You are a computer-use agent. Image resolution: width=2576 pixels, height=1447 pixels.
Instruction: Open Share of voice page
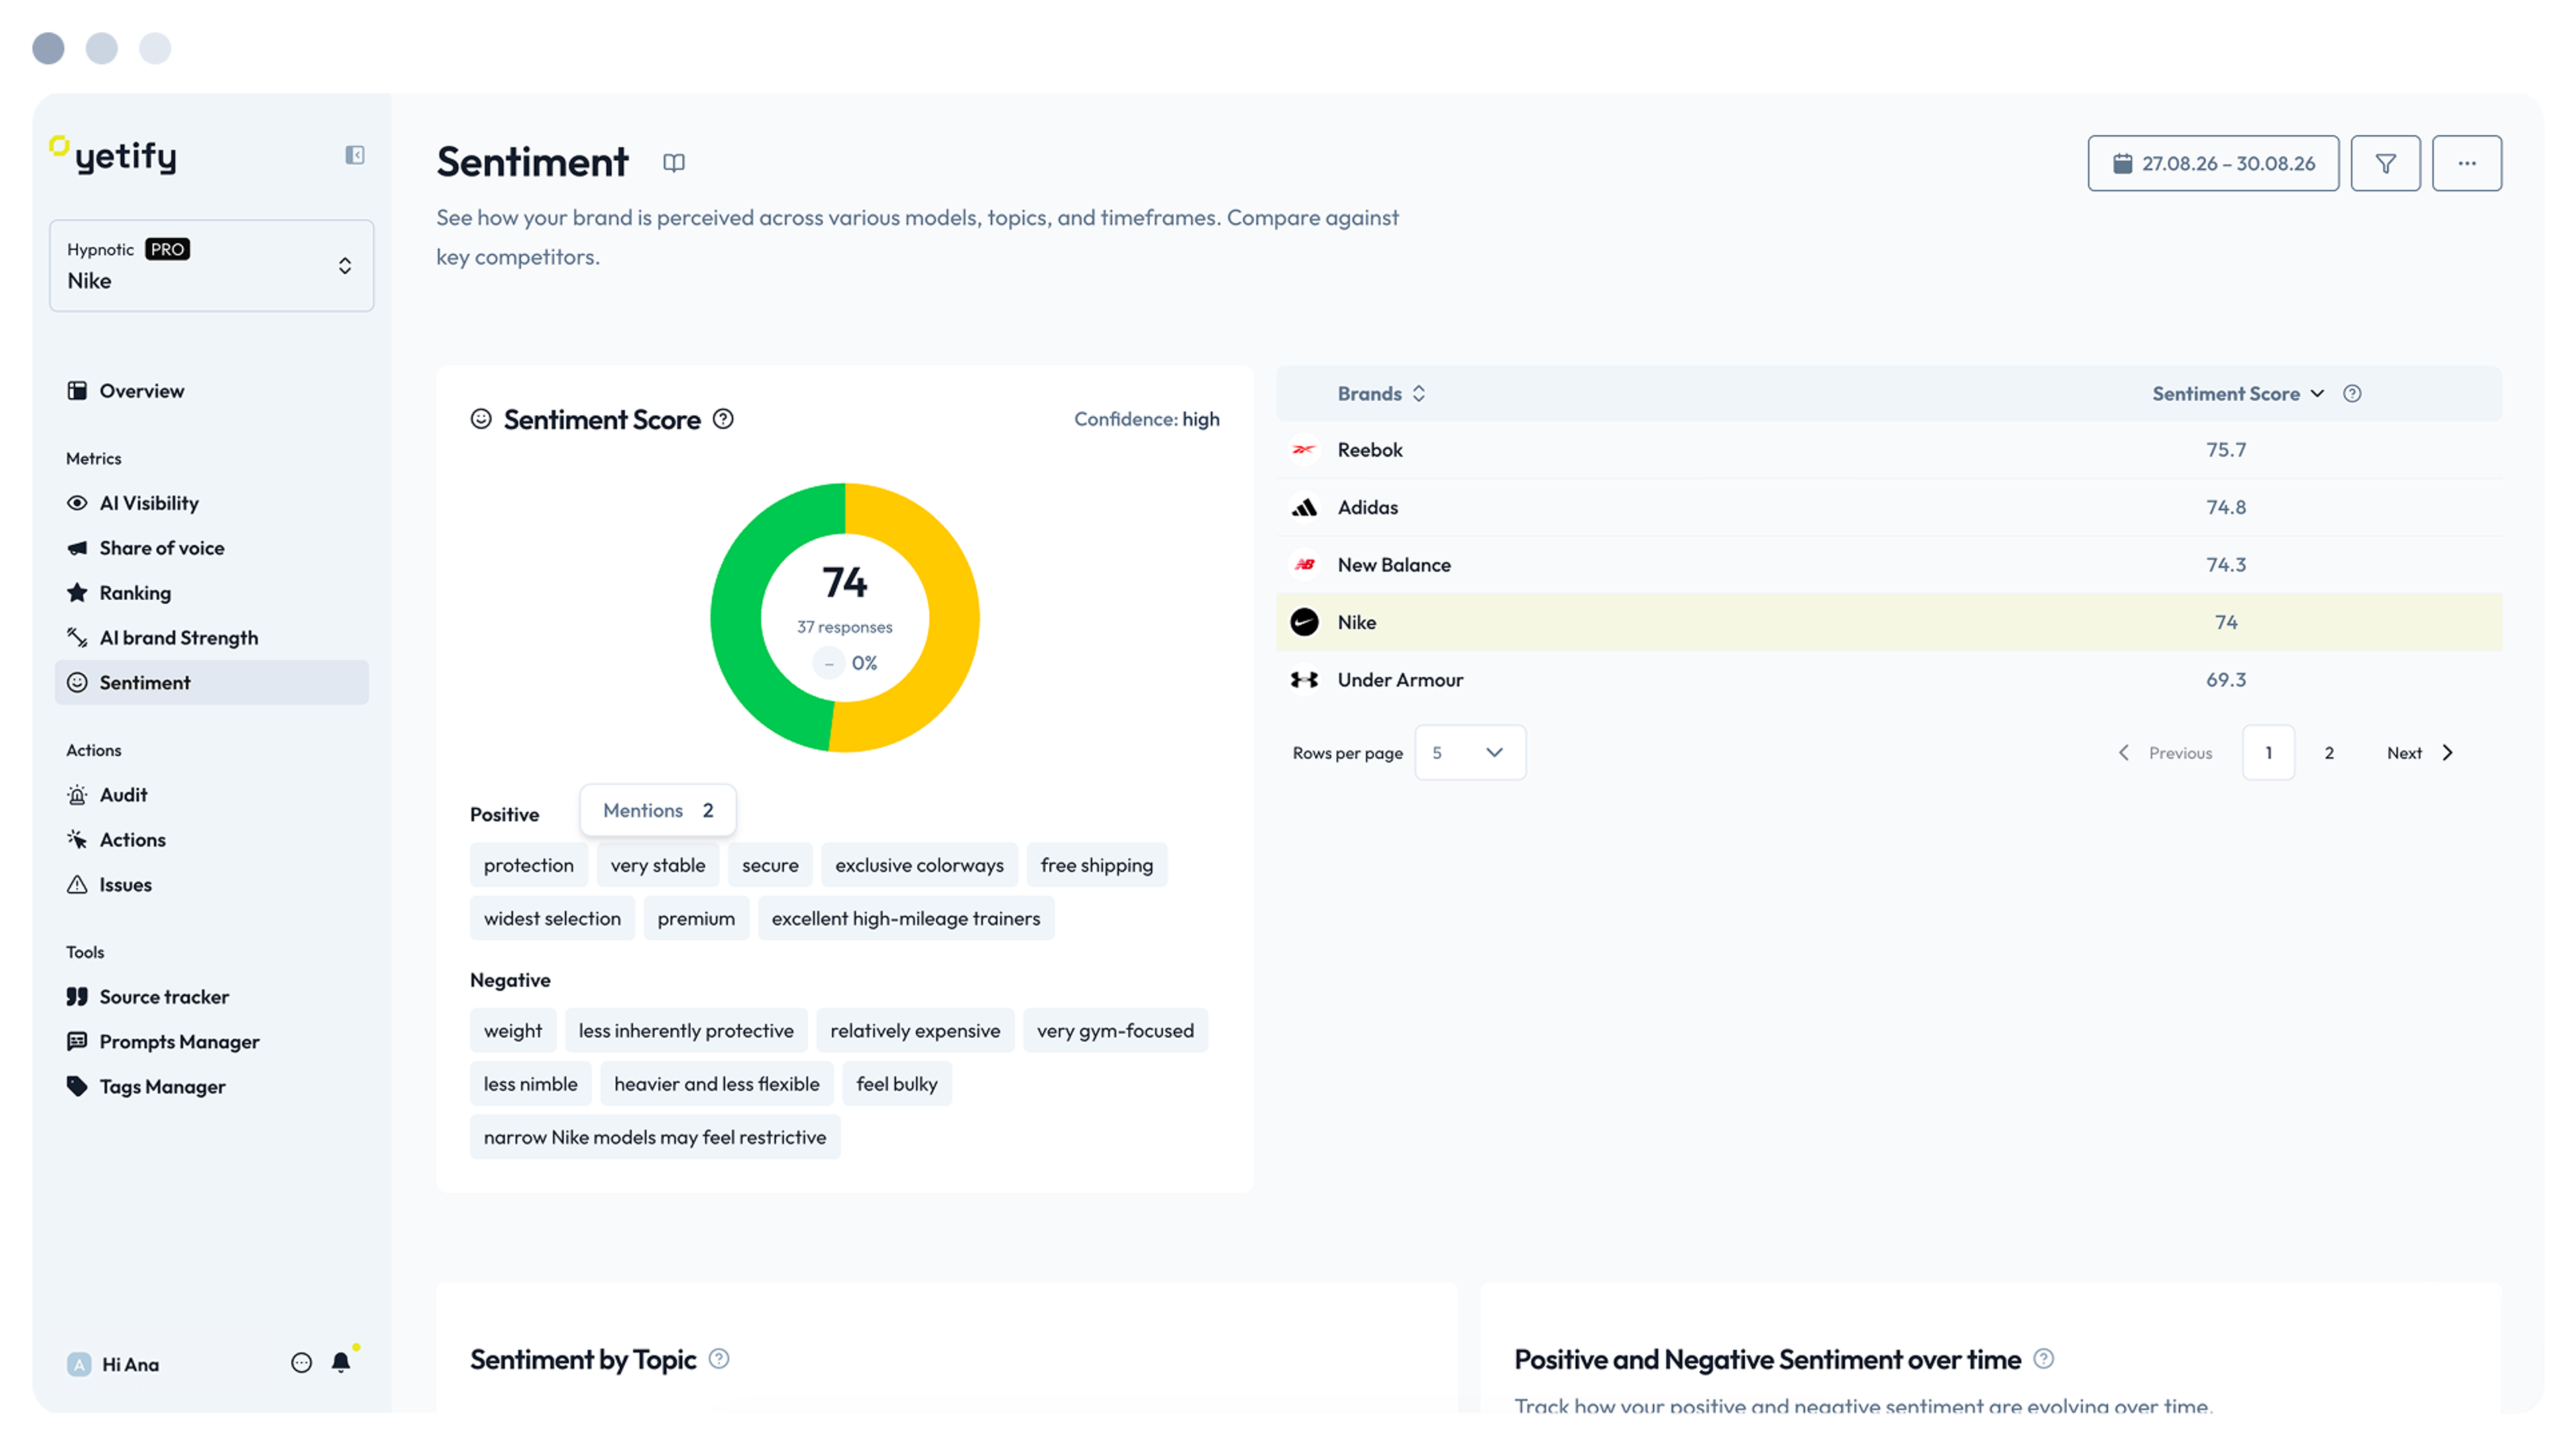point(211,548)
